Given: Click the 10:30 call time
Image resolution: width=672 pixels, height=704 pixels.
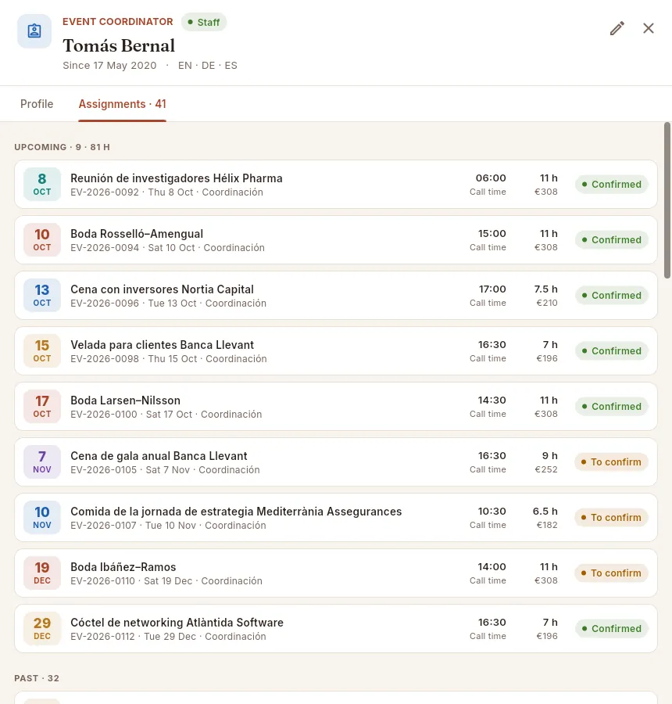Looking at the screenshot, I should click(491, 512).
